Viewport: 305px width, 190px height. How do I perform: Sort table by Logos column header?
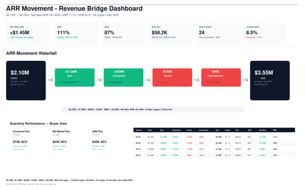[x=227, y=130]
